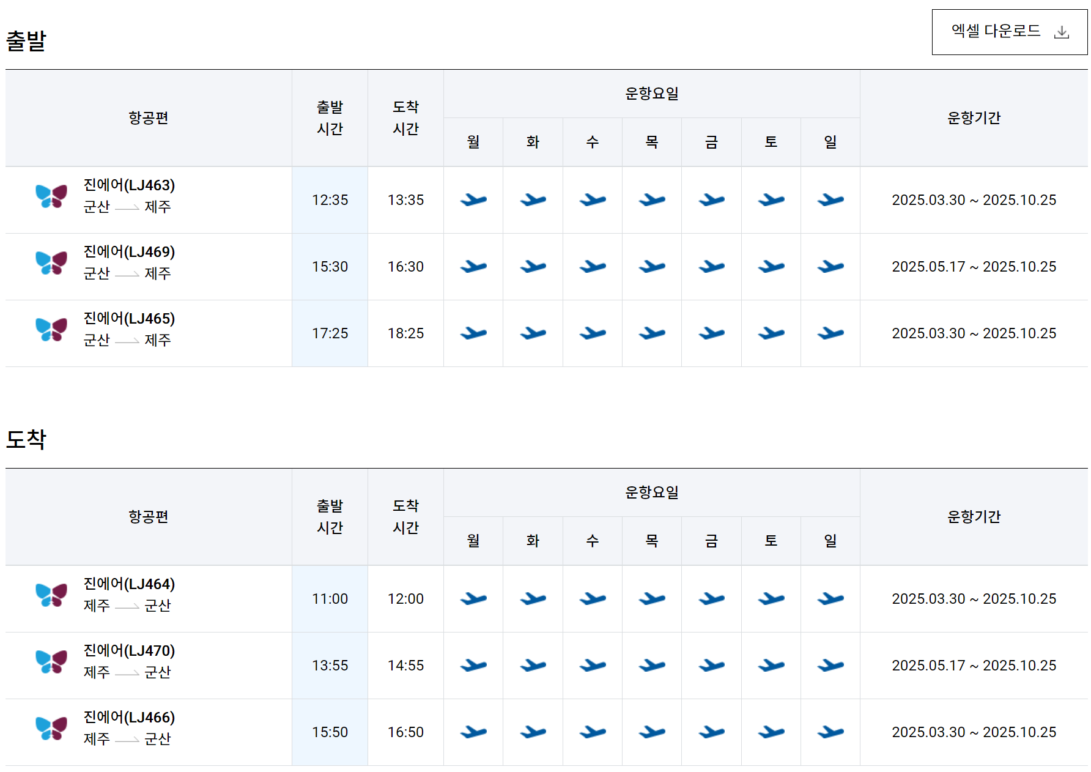
Task: Click the Jin Air butterfly logo for LJ464
Action: click(x=51, y=595)
